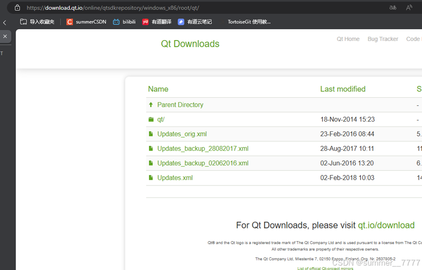Click the lock icon in the address bar
Image resolution: width=422 pixels, height=270 pixels.
(x=18, y=7)
